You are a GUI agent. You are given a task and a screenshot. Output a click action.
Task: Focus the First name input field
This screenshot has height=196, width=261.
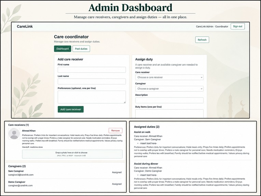[92, 70]
